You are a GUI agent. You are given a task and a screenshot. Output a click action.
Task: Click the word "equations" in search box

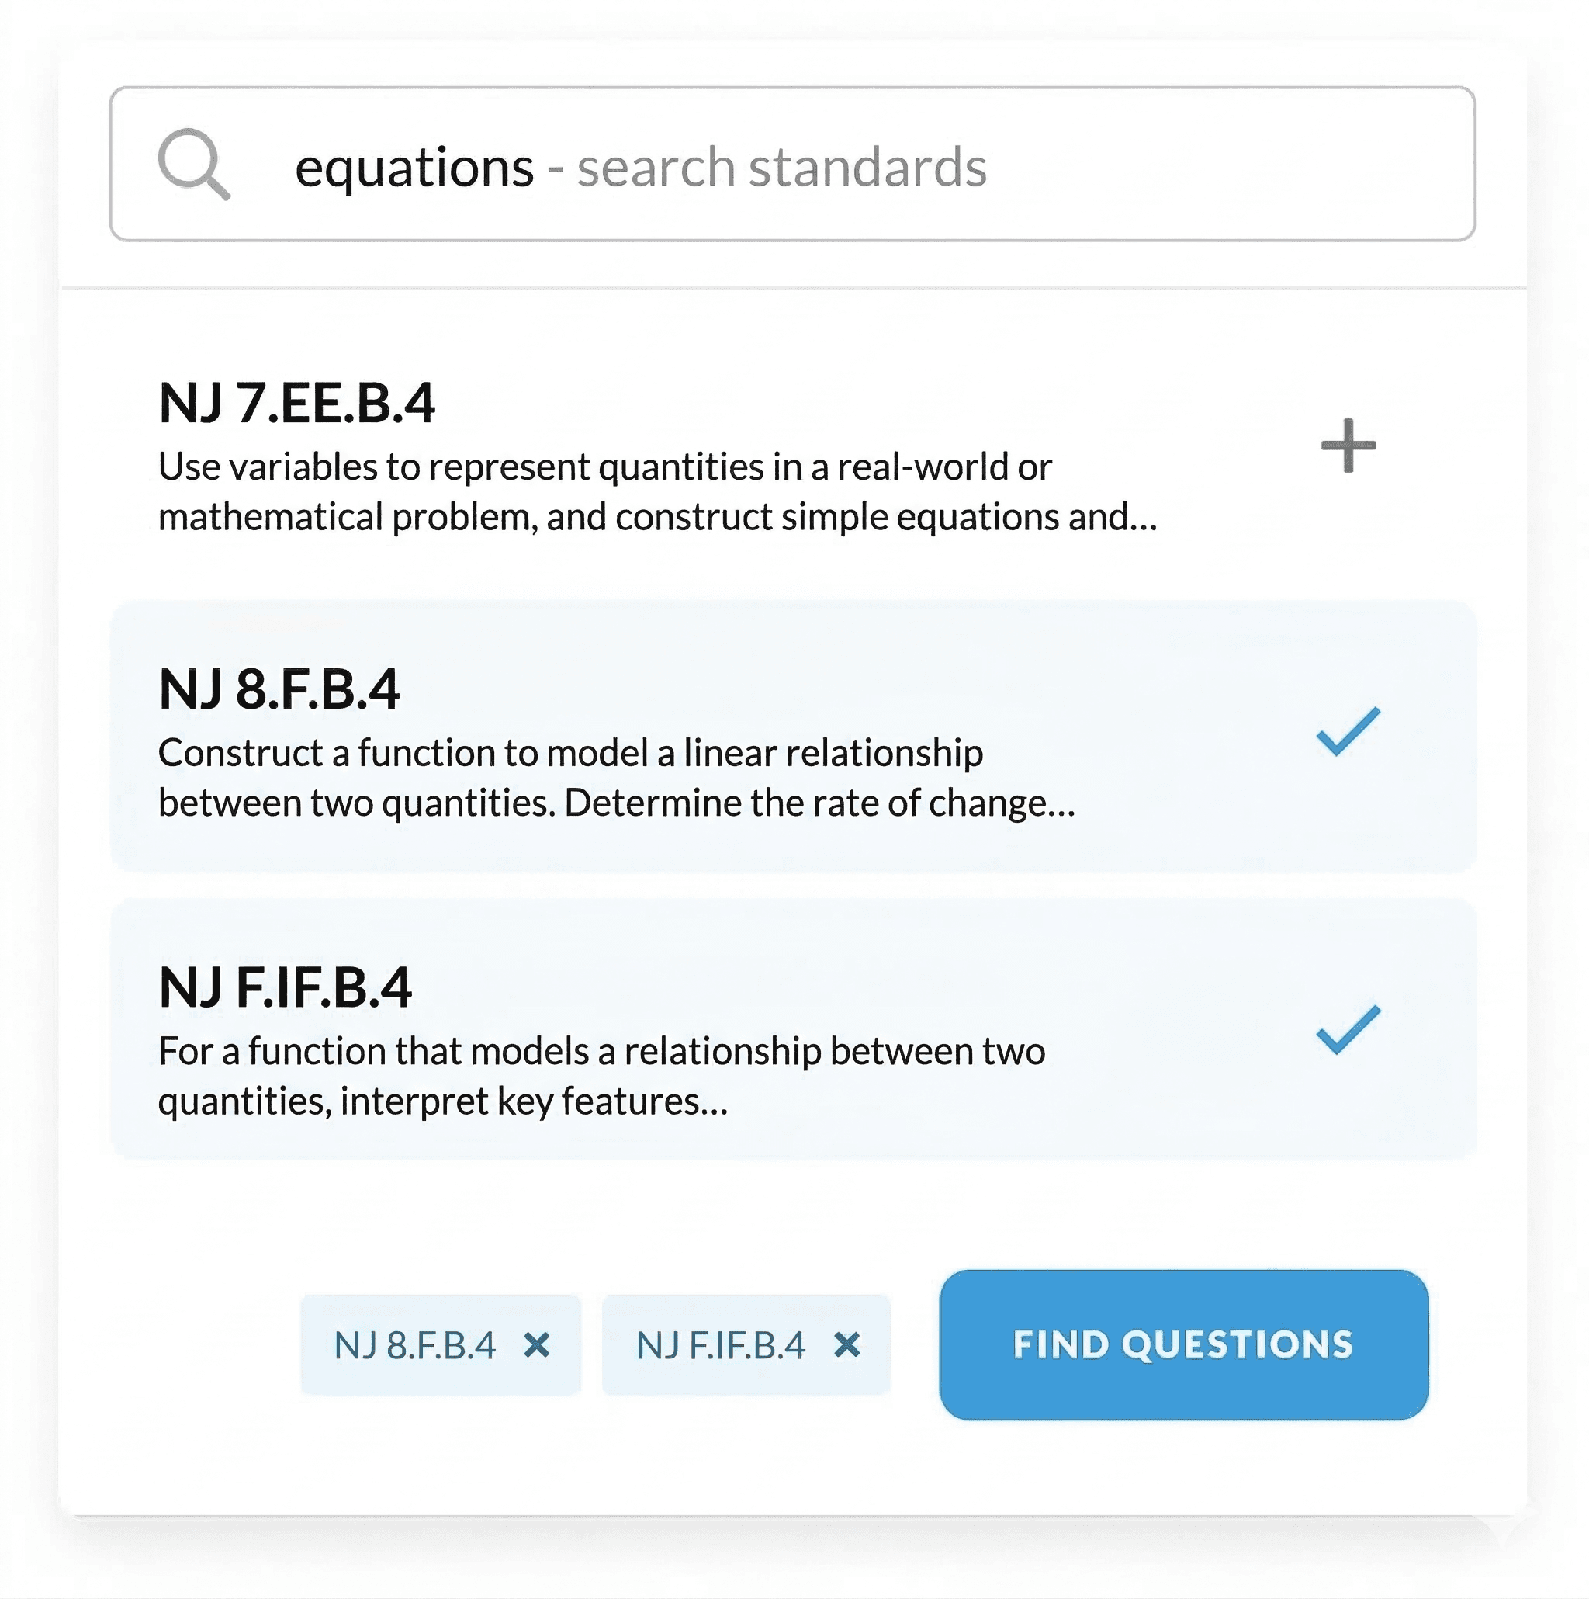pyautogui.click(x=414, y=168)
